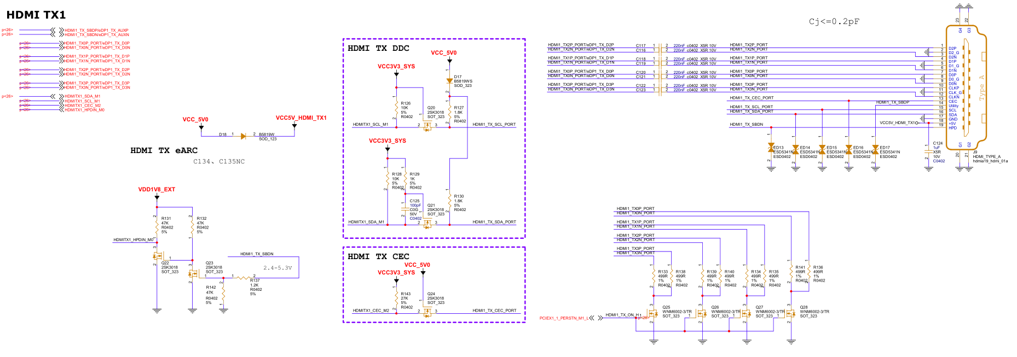Click the Cj<=0.2pF note
The image size is (1017, 357).
coord(834,21)
